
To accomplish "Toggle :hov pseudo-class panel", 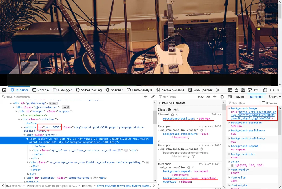I will point(201,97).
